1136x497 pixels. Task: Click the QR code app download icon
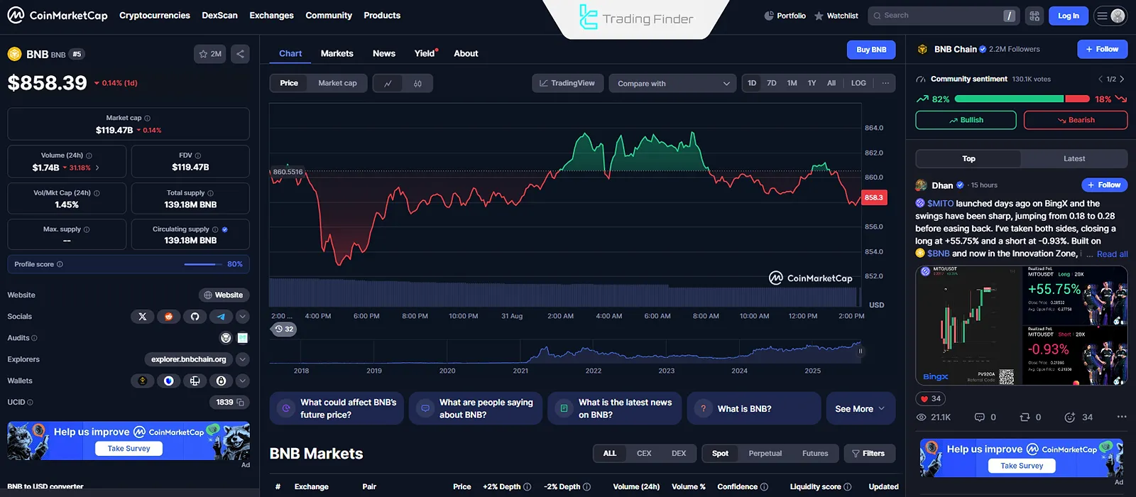[1034, 16]
